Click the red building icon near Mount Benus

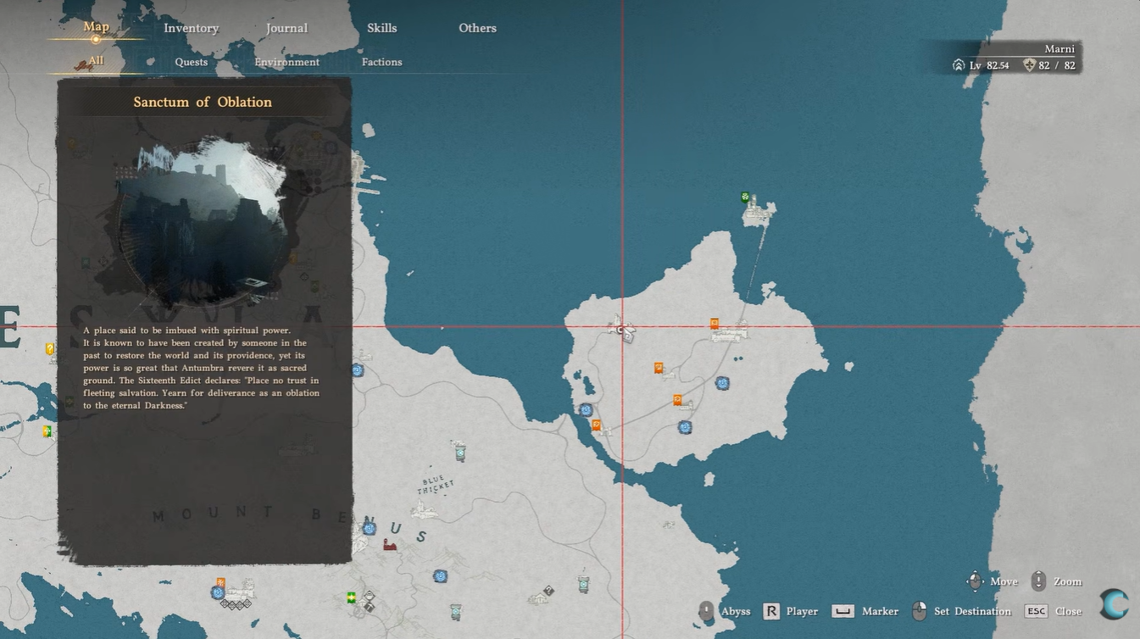point(390,544)
